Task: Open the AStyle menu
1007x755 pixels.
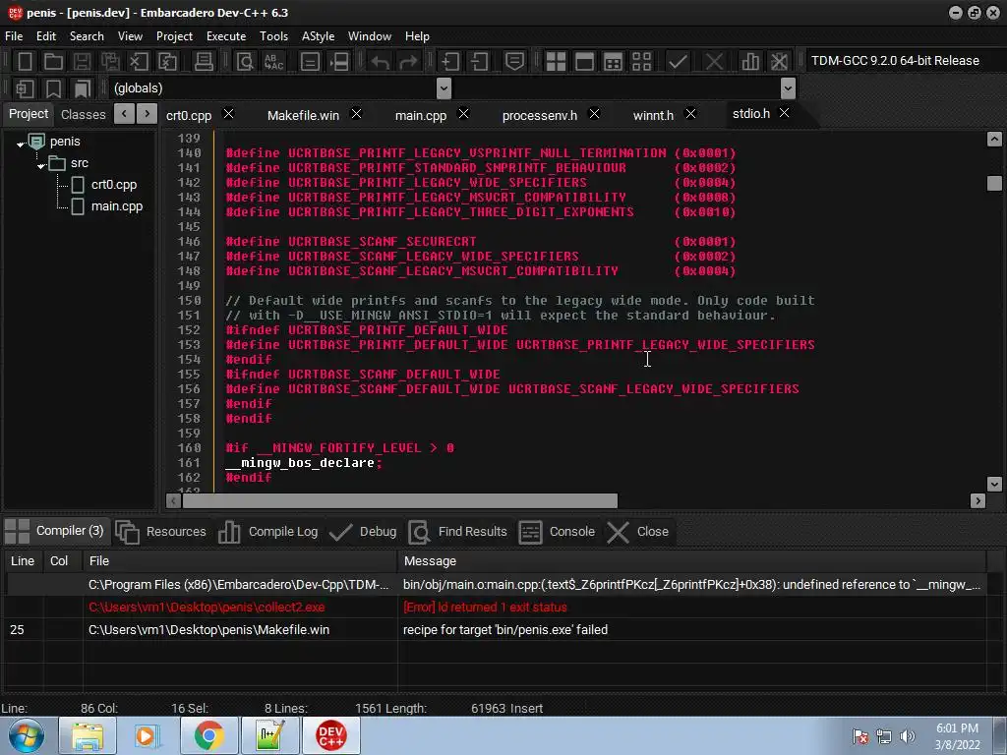Action: (x=318, y=36)
